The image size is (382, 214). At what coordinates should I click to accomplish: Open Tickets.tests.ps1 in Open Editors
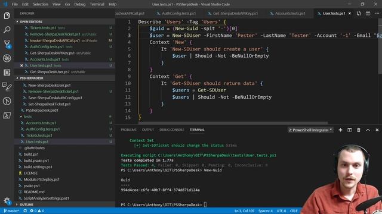click(x=65, y=28)
